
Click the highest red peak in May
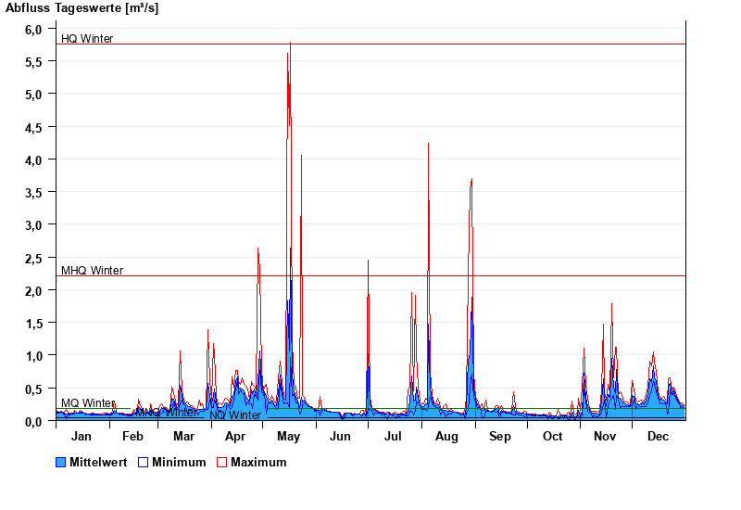[x=290, y=45]
